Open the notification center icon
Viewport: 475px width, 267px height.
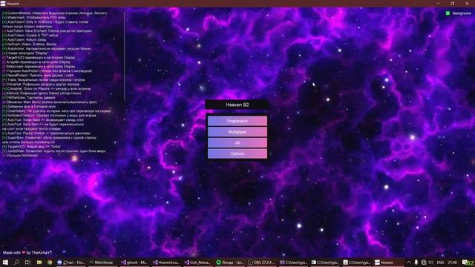[x=465, y=263]
